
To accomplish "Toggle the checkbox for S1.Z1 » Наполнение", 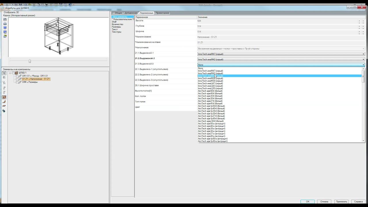I will pos(17,79).
